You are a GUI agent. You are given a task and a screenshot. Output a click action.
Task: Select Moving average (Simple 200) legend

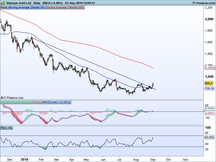(65, 8)
